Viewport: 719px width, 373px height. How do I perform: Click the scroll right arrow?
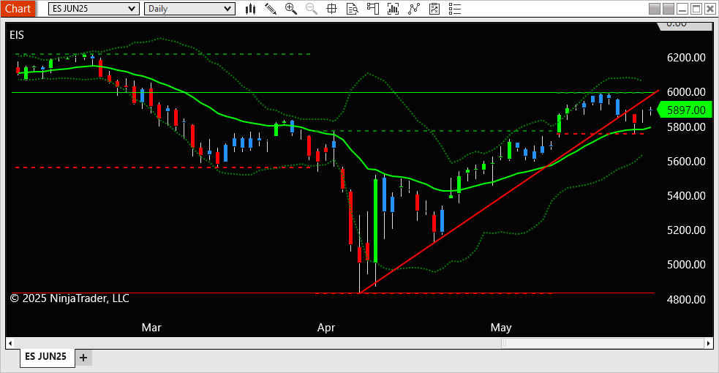coord(709,343)
